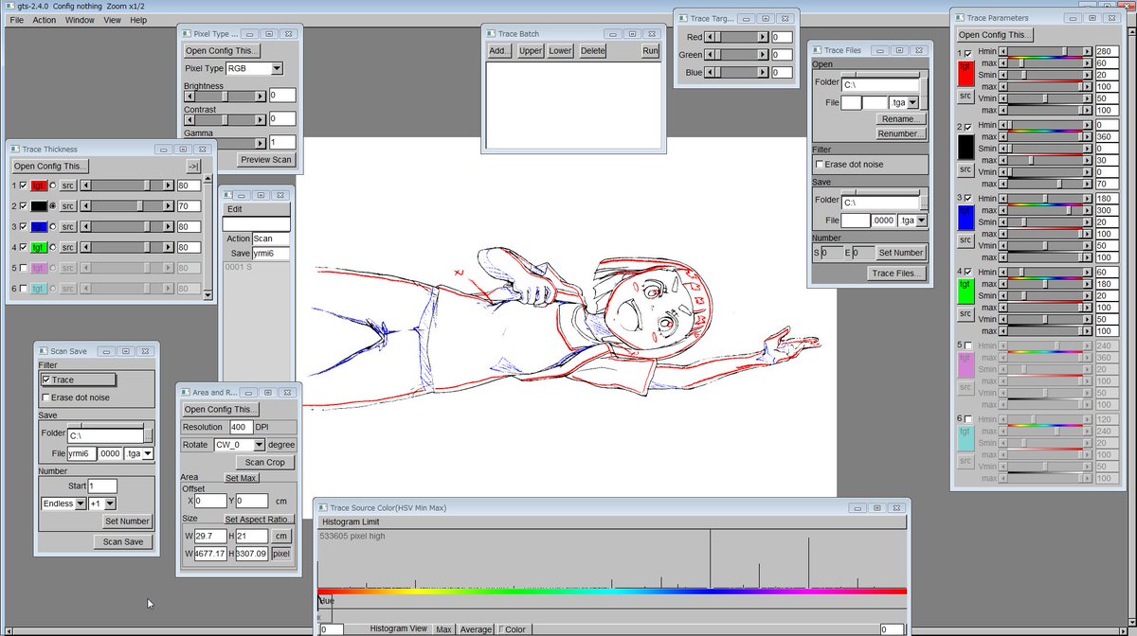This screenshot has height=636, width=1137.
Task: Click src button in Trace Parameters group 4
Action: click(x=966, y=313)
